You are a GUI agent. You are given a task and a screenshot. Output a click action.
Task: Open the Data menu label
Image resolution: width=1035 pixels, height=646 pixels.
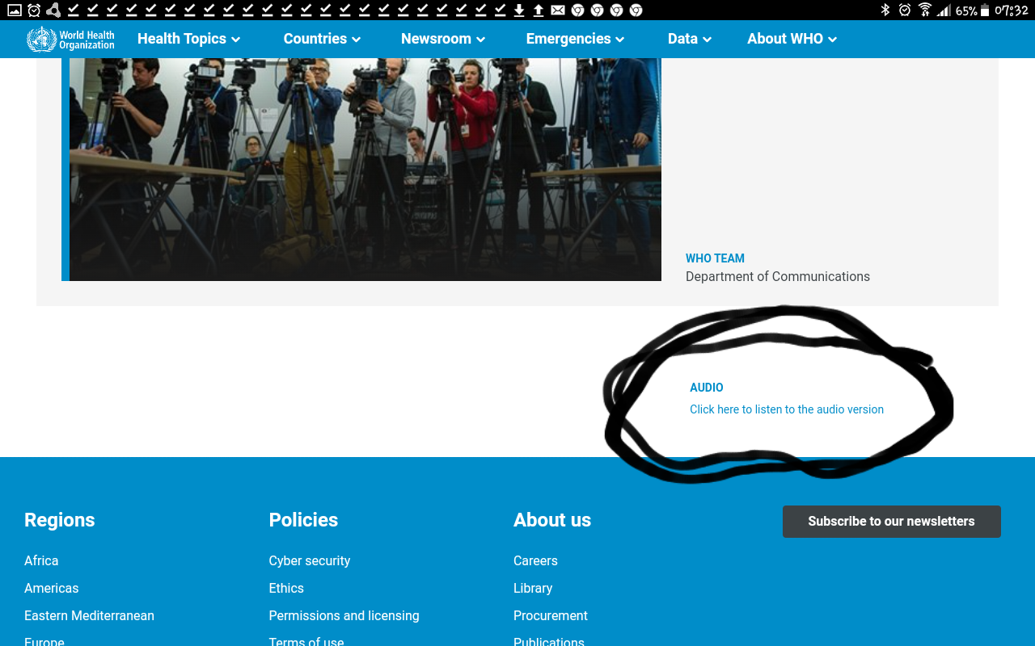click(682, 39)
